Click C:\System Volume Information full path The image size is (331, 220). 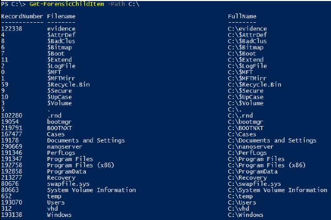(278, 190)
